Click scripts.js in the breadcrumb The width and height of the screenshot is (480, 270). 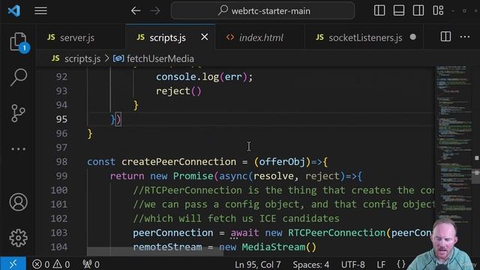tap(82, 58)
